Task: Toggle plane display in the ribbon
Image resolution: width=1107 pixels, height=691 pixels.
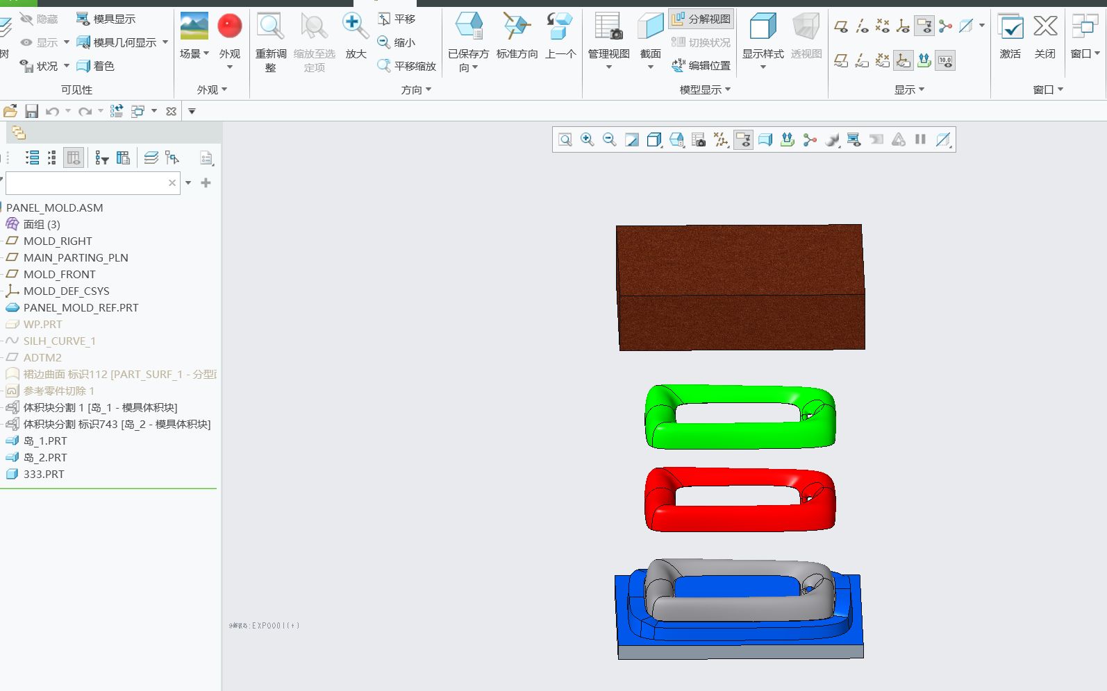Action: pos(841,26)
